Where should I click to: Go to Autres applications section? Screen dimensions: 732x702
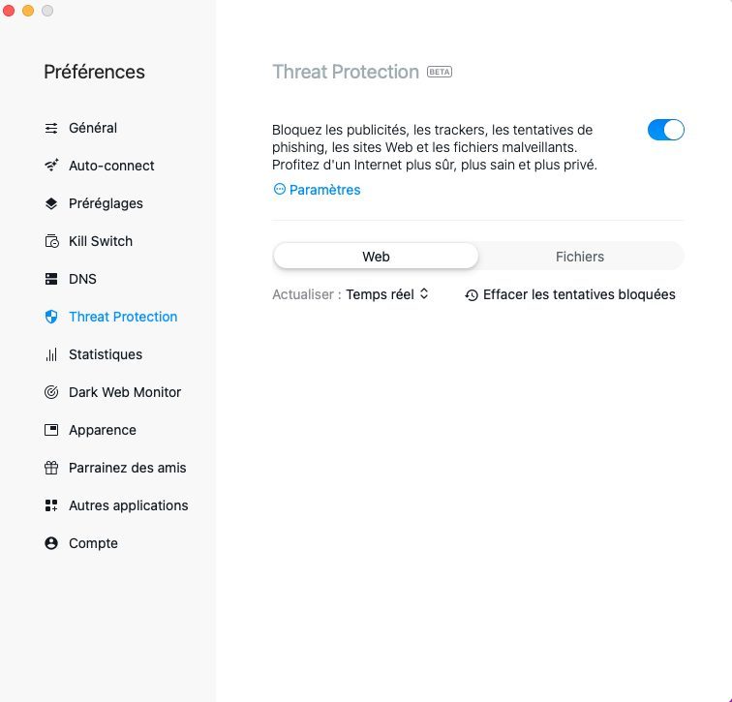[x=128, y=505]
